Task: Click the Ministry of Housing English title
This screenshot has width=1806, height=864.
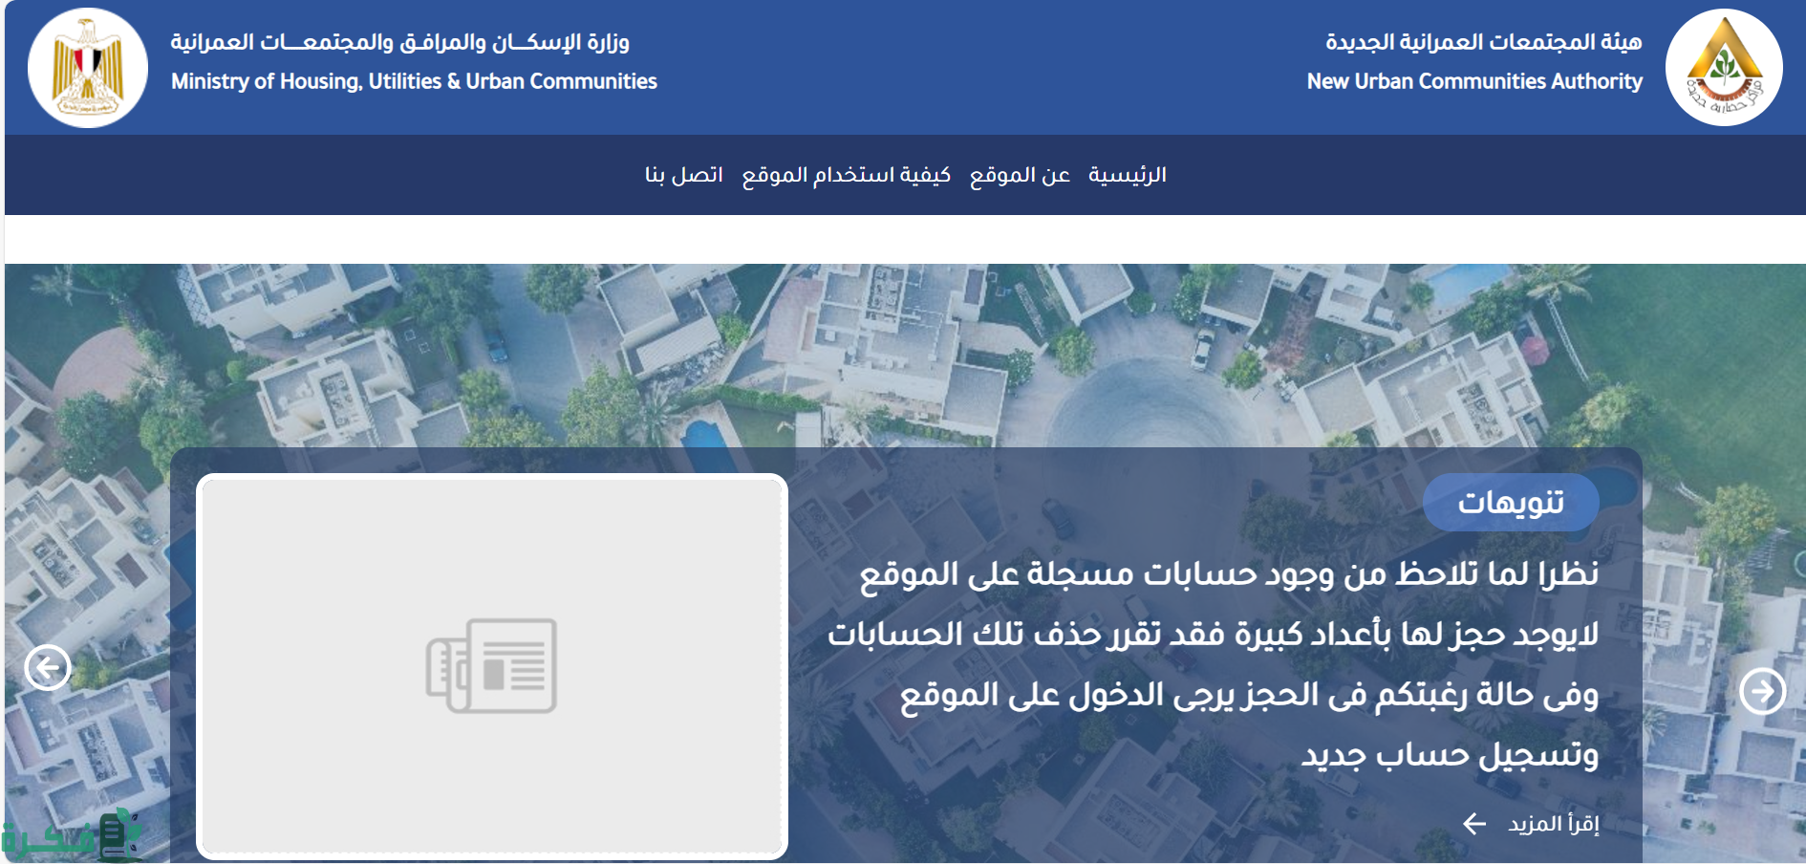Action: (414, 82)
